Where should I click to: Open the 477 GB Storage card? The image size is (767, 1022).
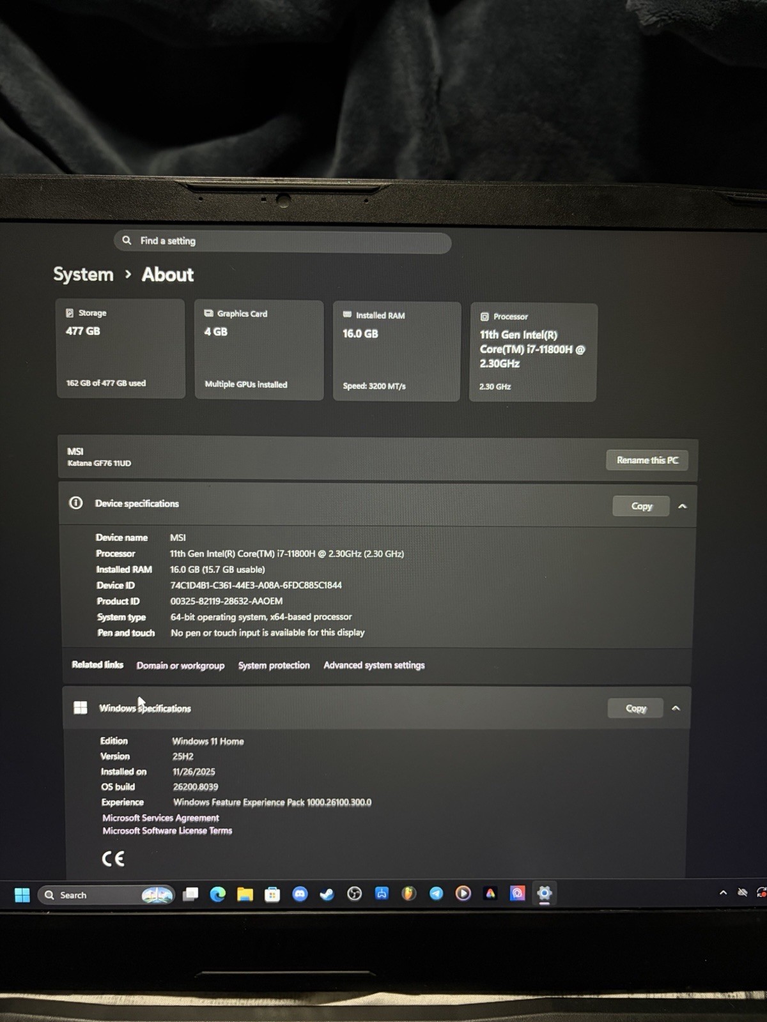click(121, 349)
